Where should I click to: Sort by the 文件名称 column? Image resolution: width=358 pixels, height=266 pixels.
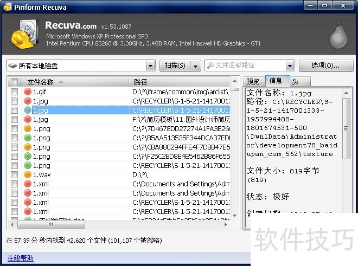pyautogui.click(x=75, y=82)
